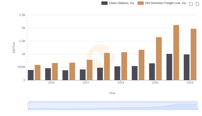Click the top grip of the zoom slider
Screen dimensions: 202x116
113,102
